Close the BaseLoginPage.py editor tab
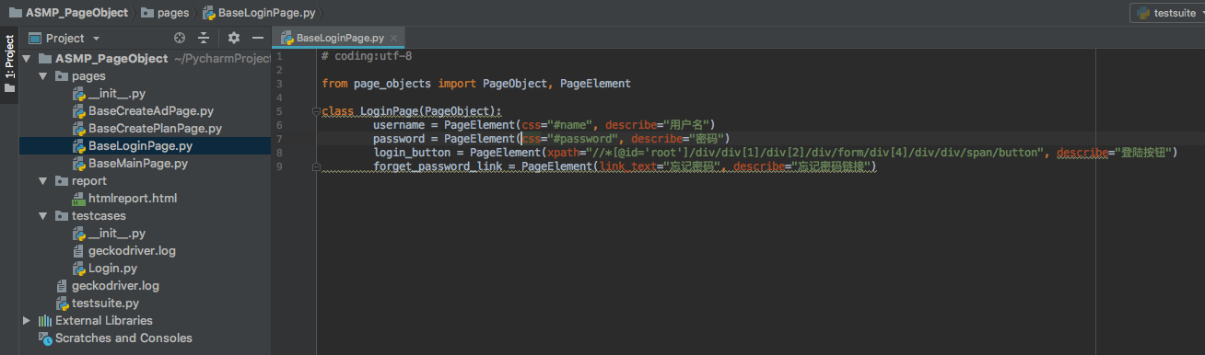The image size is (1205, 355). tap(394, 39)
